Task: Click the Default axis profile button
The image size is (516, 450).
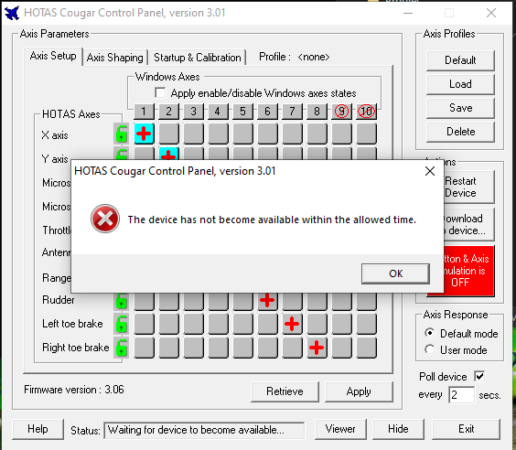Action: pos(460,60)
